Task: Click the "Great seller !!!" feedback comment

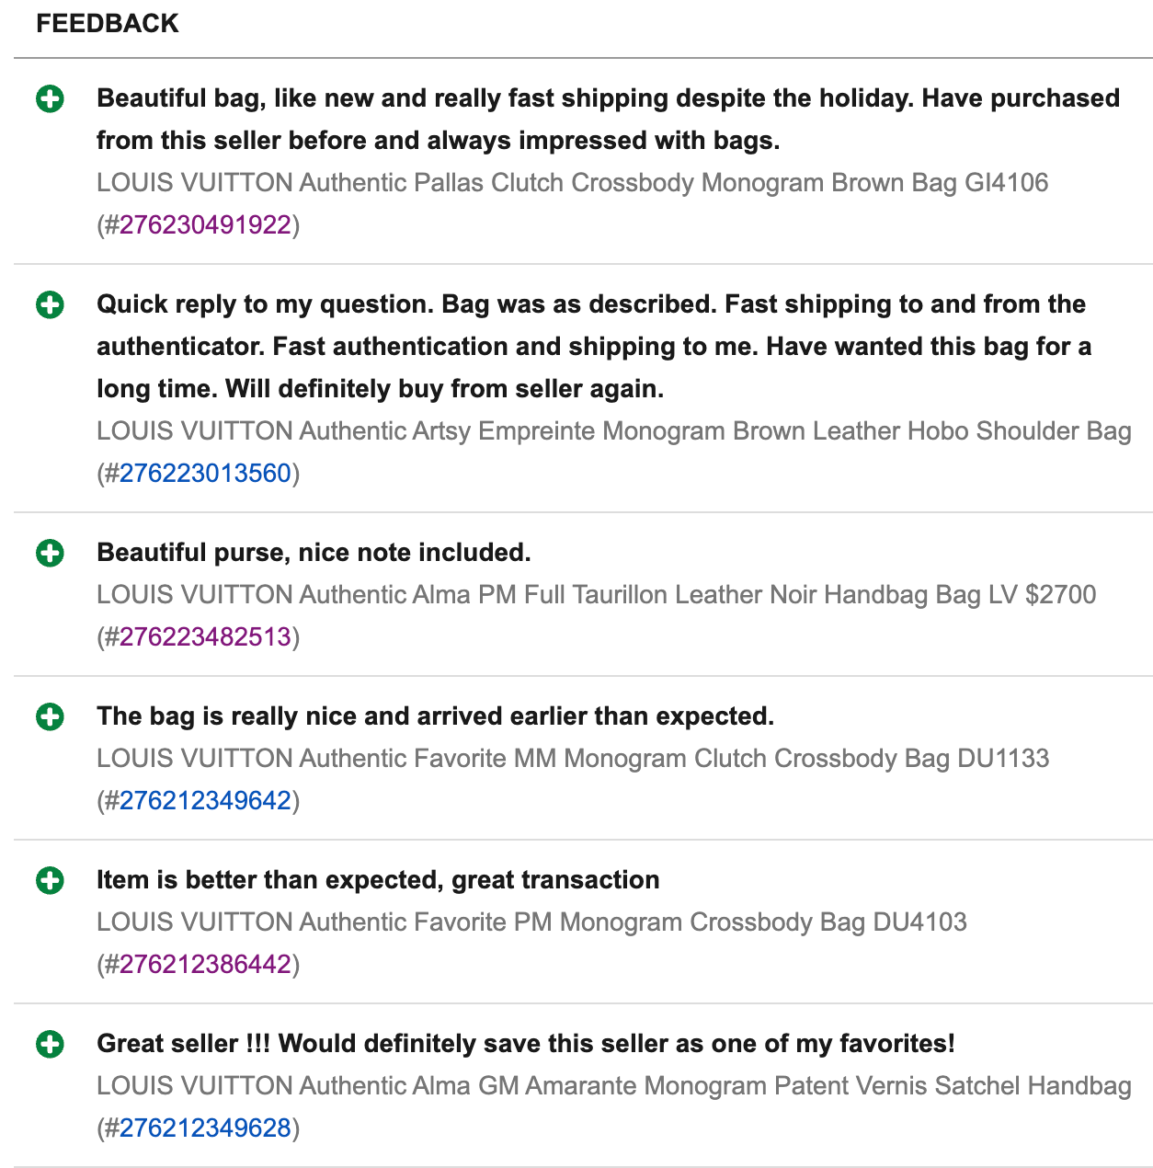Action: [525, 1044]
